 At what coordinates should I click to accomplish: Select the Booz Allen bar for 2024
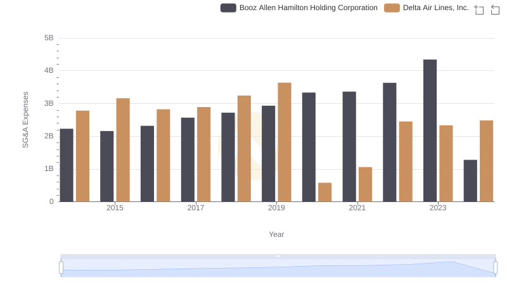pos(470,181)
